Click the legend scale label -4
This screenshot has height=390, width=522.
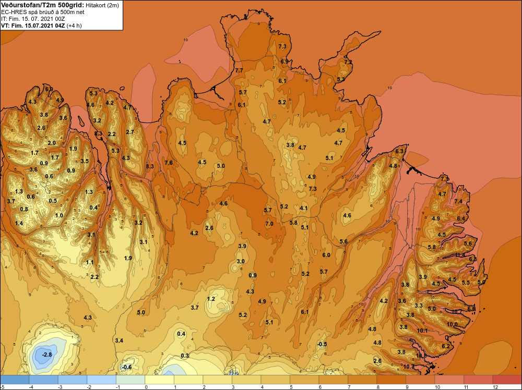pyautogui.click(x=31, y=387)
